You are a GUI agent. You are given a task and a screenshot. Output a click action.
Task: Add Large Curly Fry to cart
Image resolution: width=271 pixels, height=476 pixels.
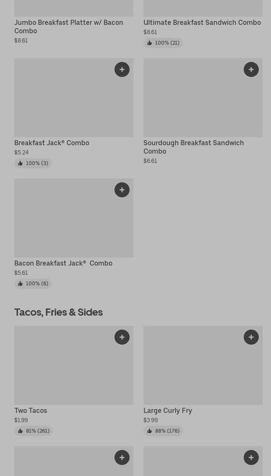(x=251, y=337)
